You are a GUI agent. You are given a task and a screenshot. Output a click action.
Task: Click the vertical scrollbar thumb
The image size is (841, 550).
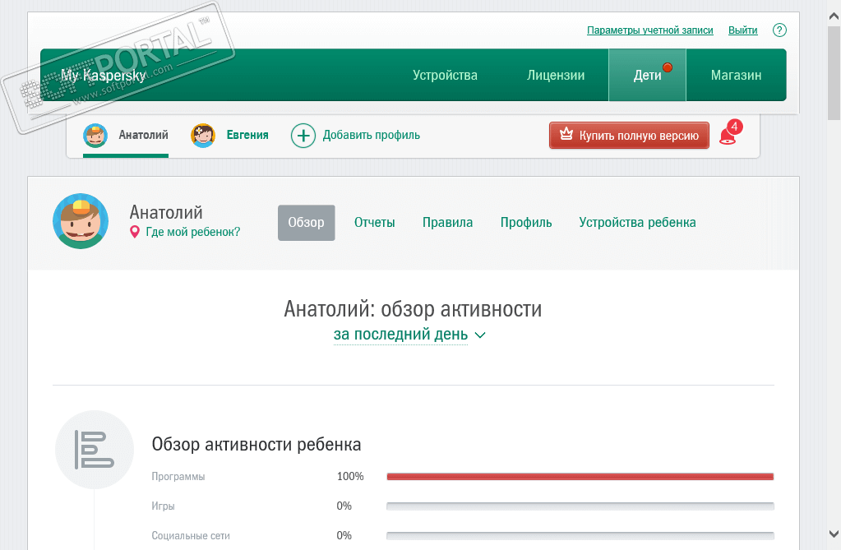pos(834,73)
